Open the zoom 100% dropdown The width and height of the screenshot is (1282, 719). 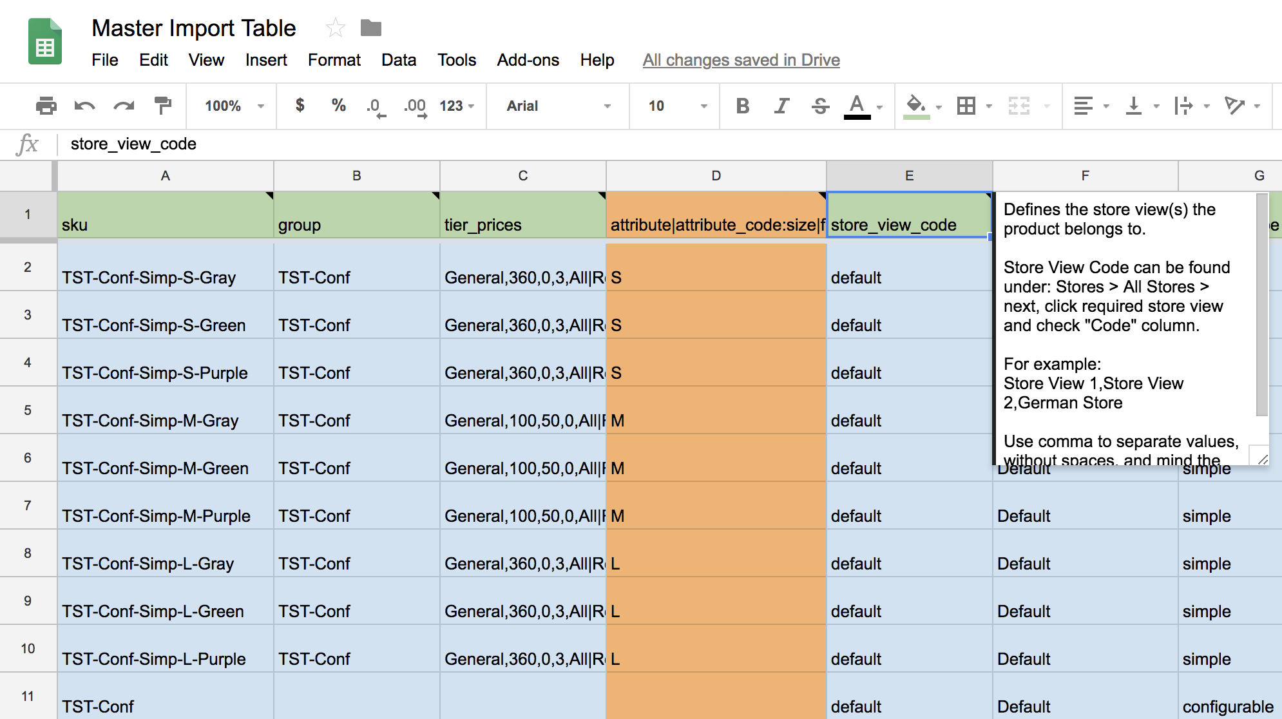233,106
